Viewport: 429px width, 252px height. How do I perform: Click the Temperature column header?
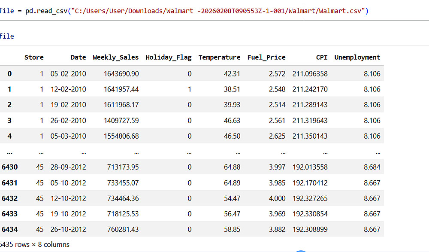(x=219, y=58)
